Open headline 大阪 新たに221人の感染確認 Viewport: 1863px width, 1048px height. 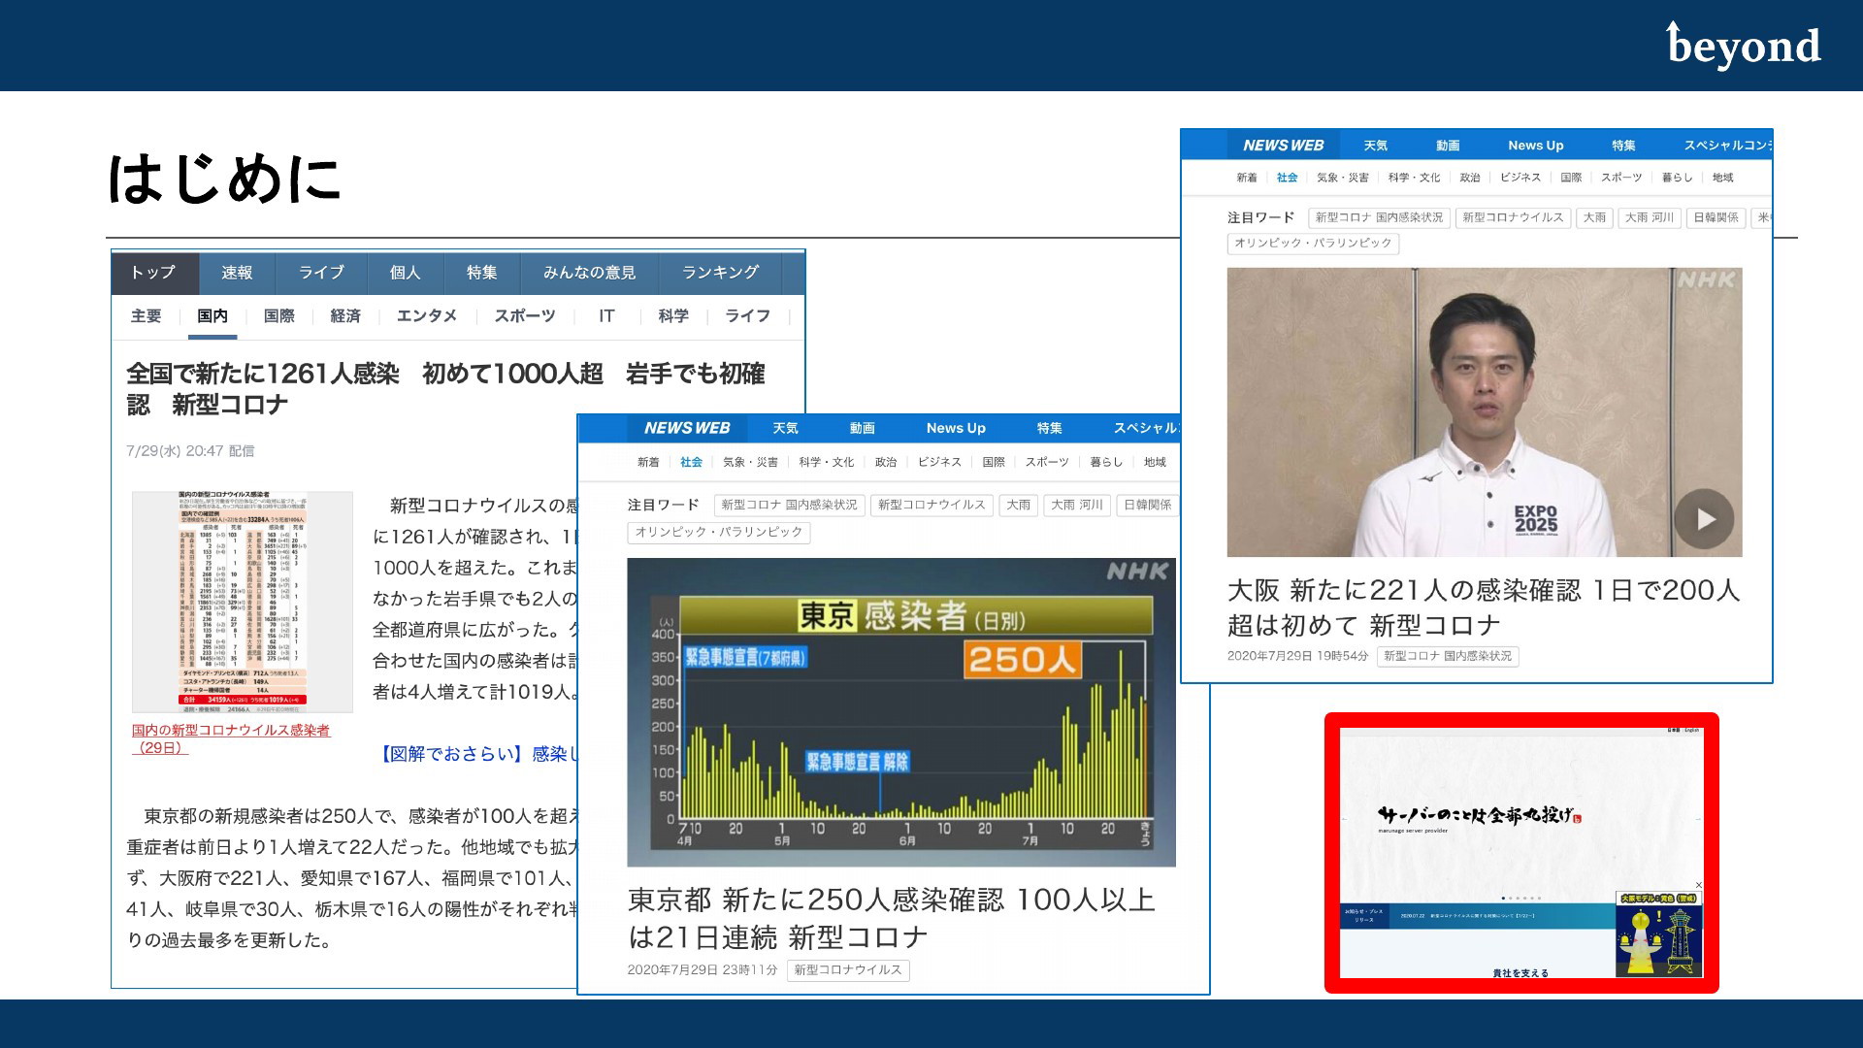coord(1484,607)
